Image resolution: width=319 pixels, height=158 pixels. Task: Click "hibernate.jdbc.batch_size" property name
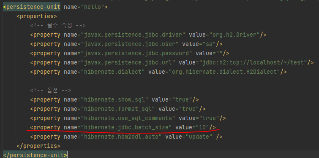(126, 128)
